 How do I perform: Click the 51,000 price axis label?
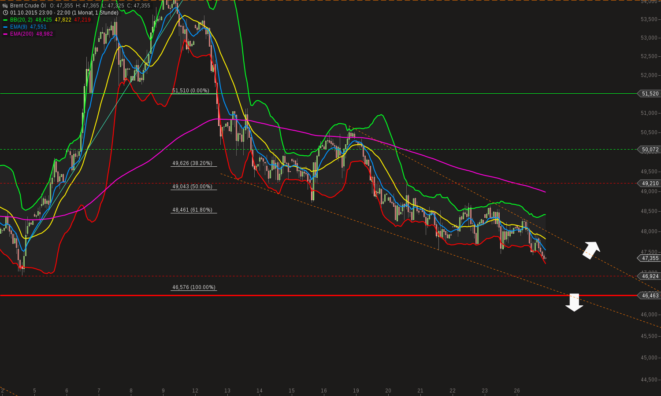click(649, 113)
